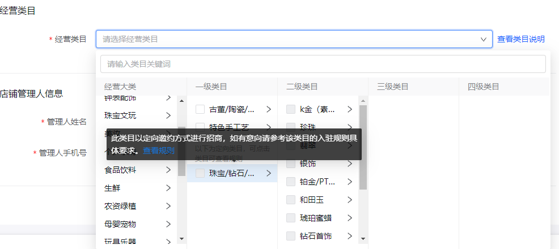This screenshot has width=559, height=249.
Task: Expand the 古董/陶瓷 chevron arrow
Action: pyautogui.click(x=269, y=109)
